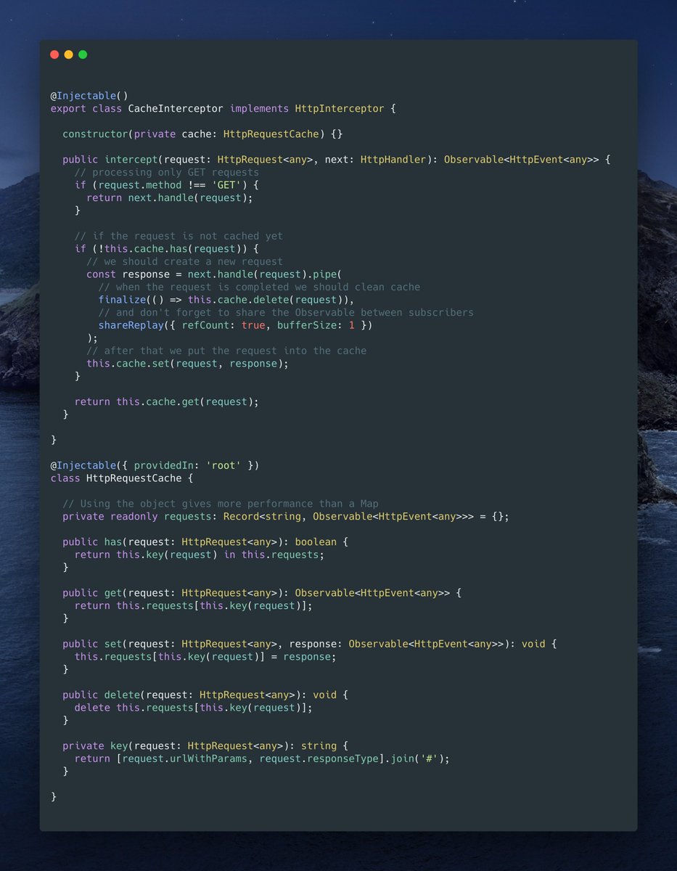The height and width of the screenshot is (871, 677).
Task: Click the 'GET' string literal
Action: click(226, 185)
